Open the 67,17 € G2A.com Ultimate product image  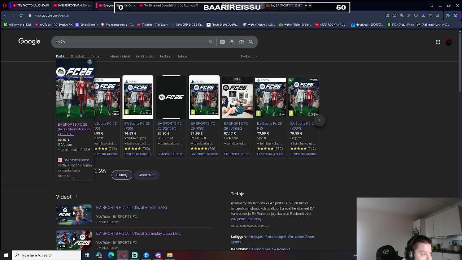click(x=237, y=97)
